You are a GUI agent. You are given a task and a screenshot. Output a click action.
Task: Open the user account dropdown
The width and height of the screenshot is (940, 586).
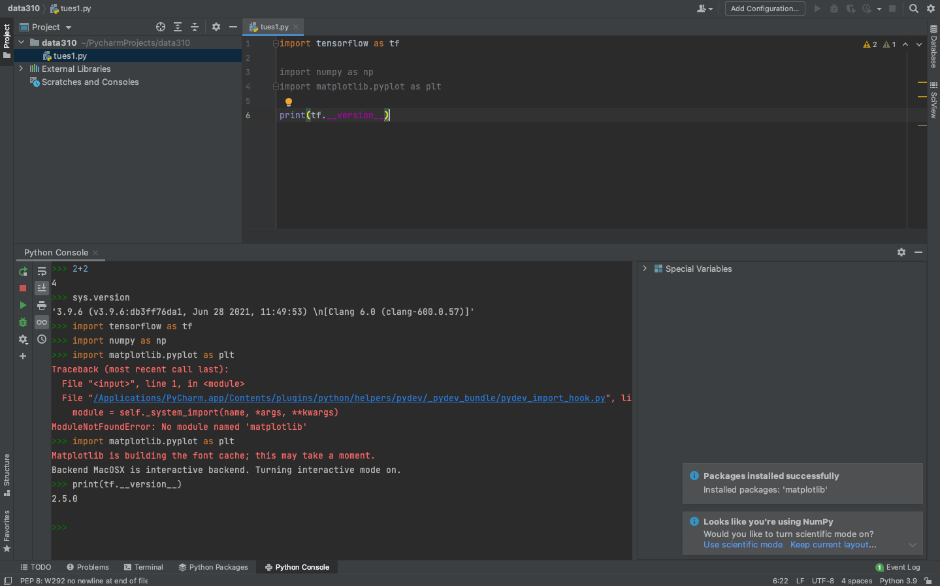705,8
